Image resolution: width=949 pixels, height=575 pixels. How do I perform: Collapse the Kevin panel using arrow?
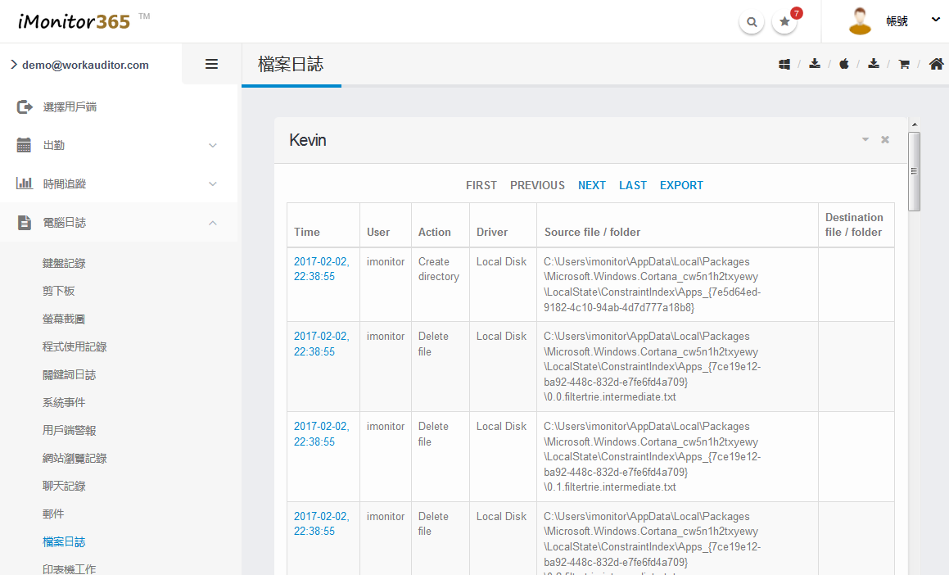click(865, 140)
